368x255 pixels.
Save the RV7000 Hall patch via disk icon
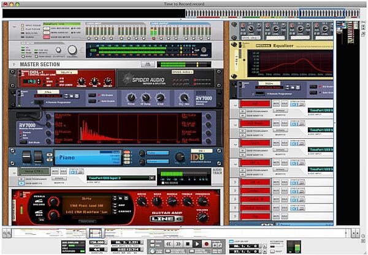[x=77, y=96]
